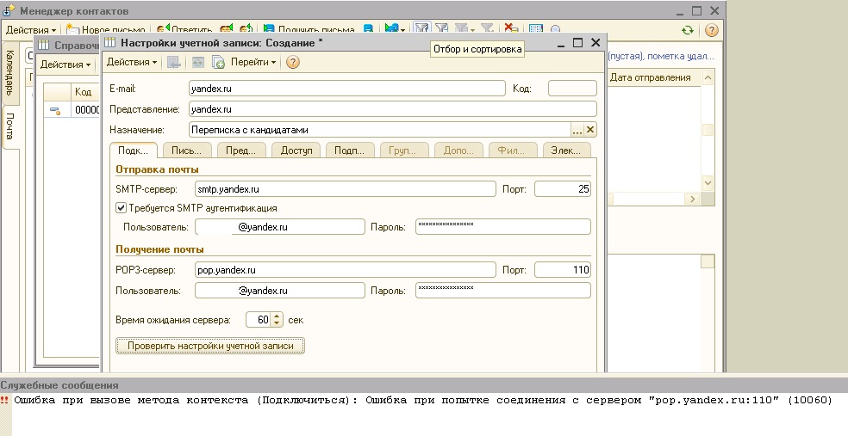Click the (пустая), пометка удал... filter link
The image size is (848, 436).
click(x=661, y=56)
